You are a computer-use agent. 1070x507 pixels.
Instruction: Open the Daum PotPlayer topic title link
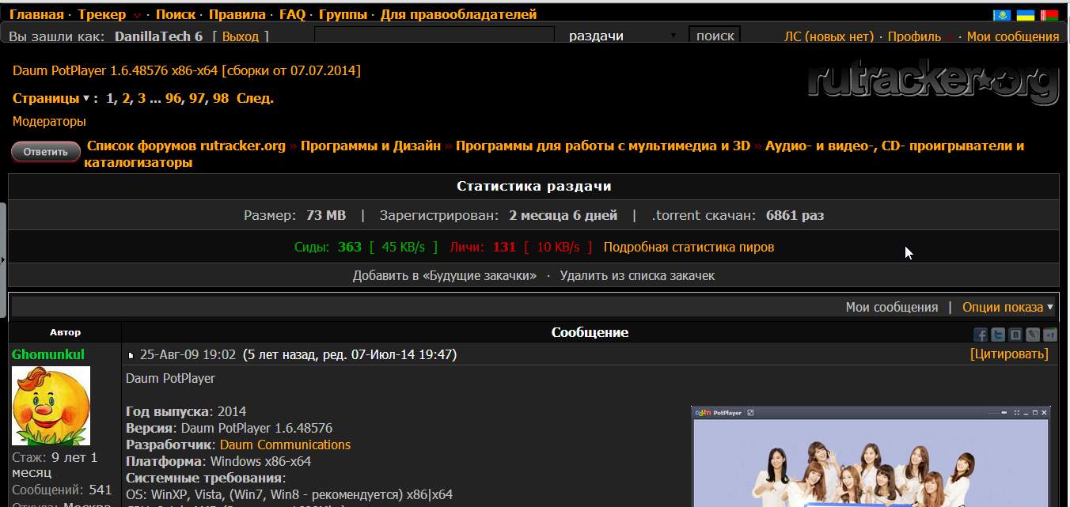point(186,70)
